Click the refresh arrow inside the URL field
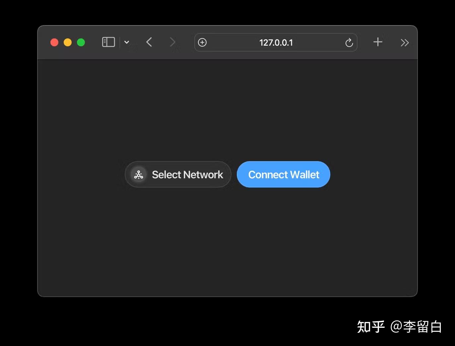This screenshot has height=346, width=455. (x=349, y=42)
